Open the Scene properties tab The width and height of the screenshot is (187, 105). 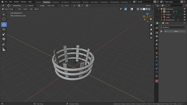pyautogui.click(x=157, y=44)
